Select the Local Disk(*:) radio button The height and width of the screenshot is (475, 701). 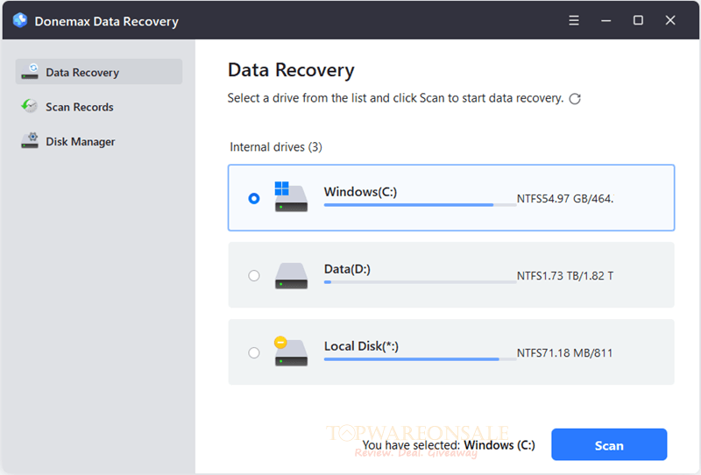254,353
